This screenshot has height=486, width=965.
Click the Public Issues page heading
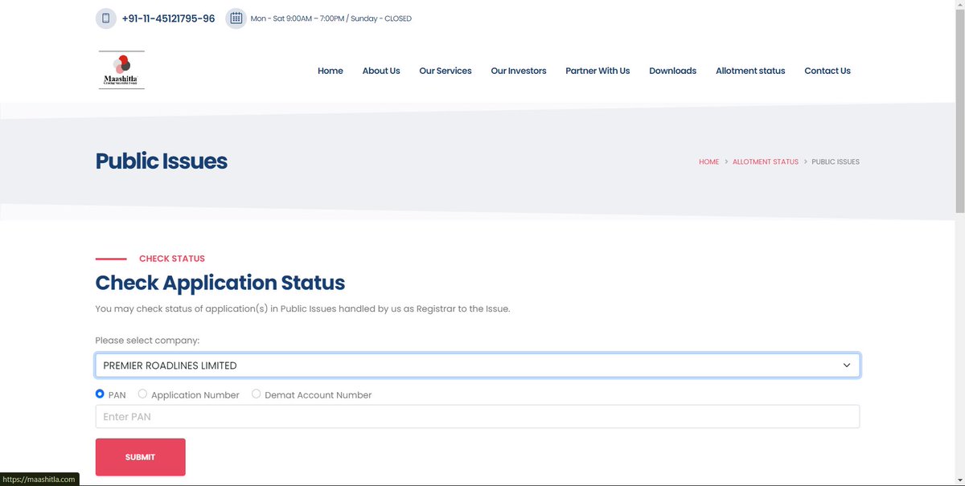pyautogui.click(x=162, y=161)
